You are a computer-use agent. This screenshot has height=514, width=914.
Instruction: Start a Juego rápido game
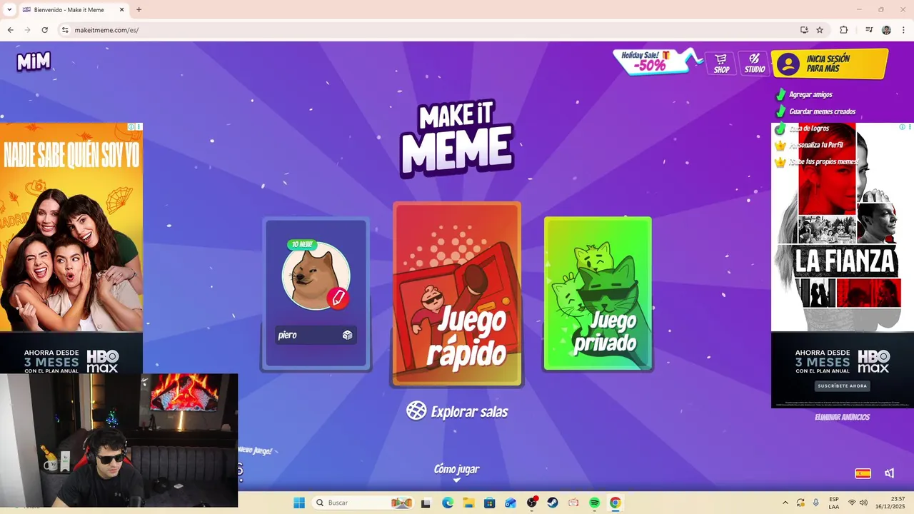coord(457,294)
